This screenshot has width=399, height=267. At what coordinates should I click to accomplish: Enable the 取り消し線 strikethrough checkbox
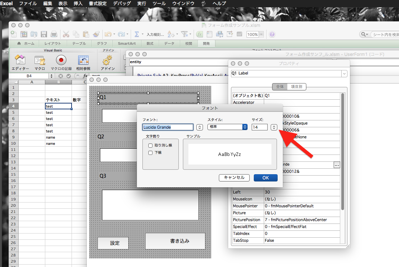(150, 146)
